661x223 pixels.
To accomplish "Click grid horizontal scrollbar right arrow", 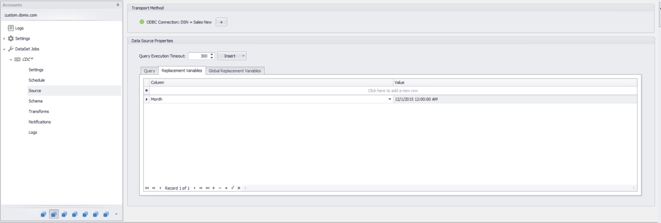I will pyautogui.click(x=633, y=188).
